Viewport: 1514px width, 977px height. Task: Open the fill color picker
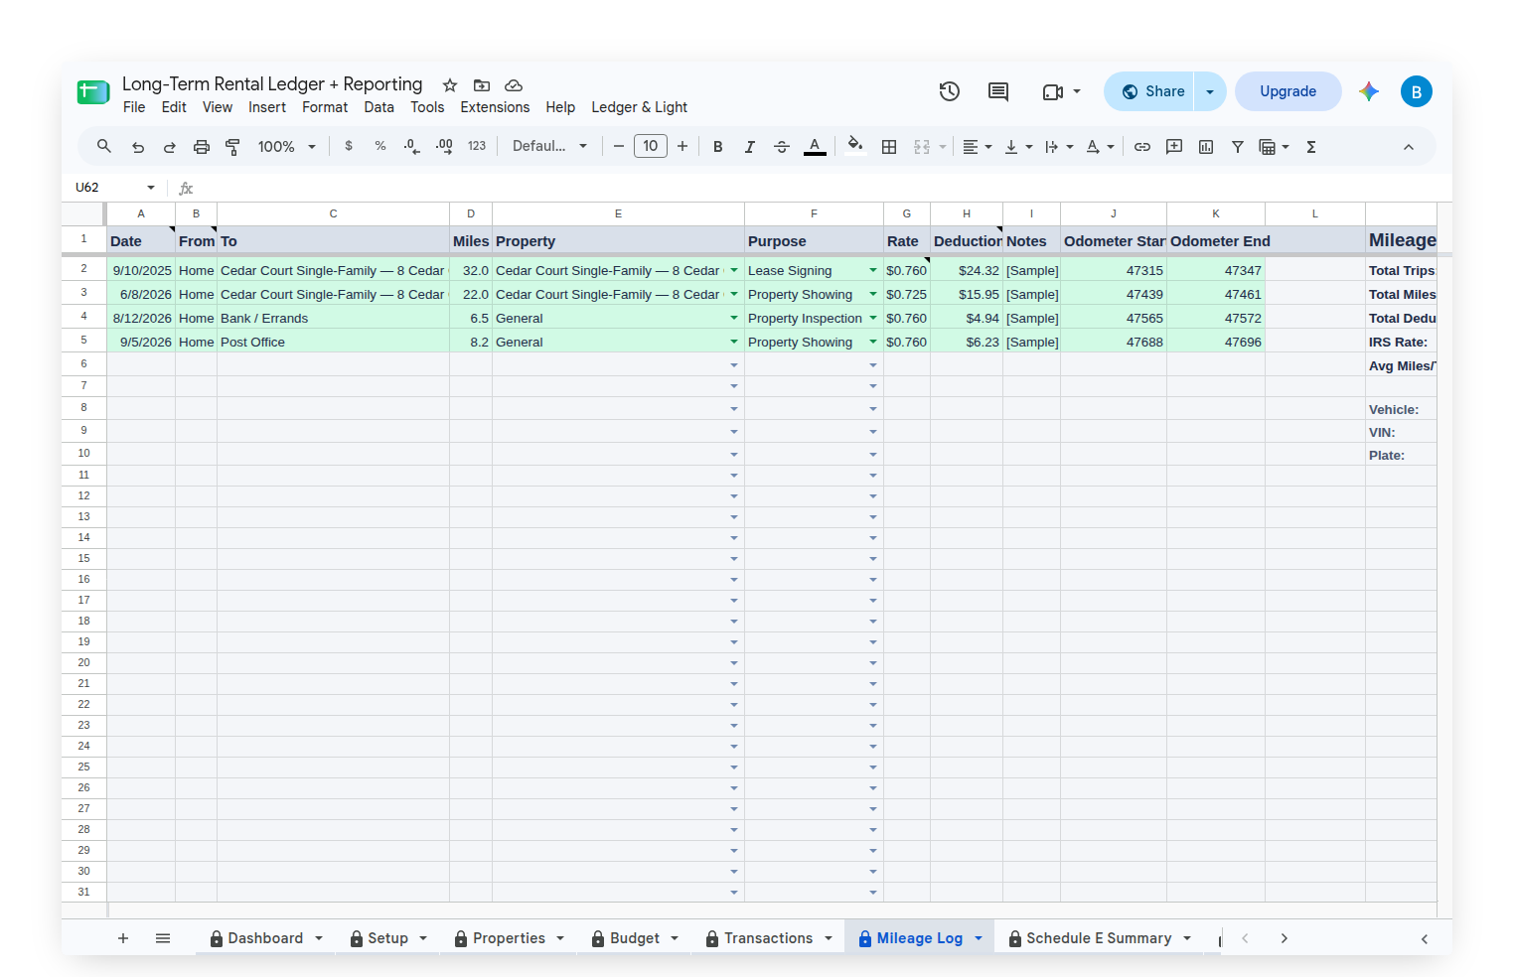[855, 147]
